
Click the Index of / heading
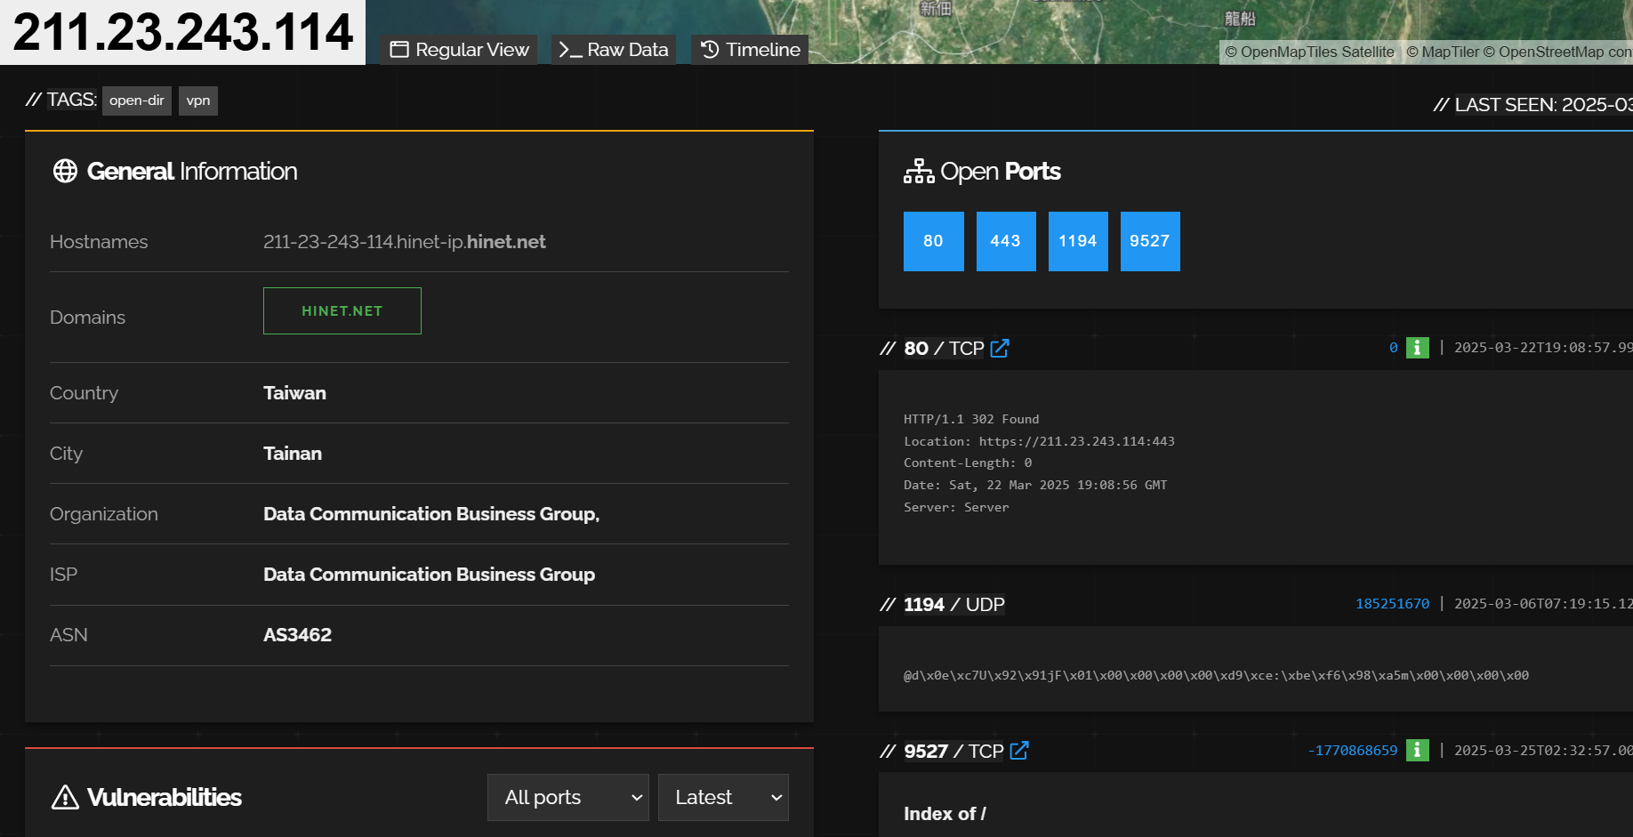(945, 814)
